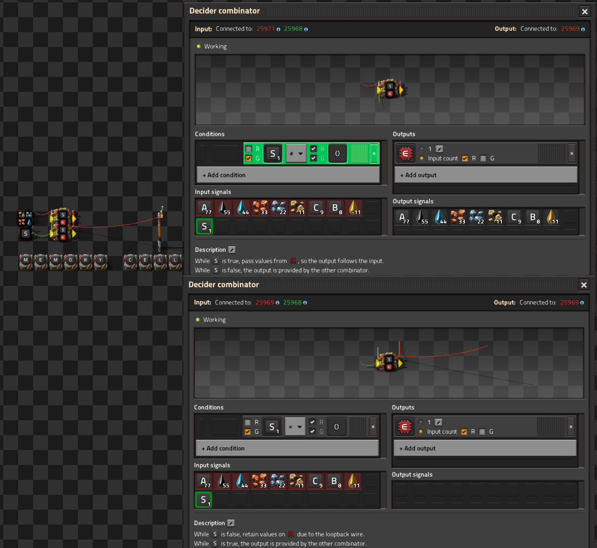Click signal S 1 in bottom window input signals
The width and height of the screenshot is (597, 548).
coord(204,499)
